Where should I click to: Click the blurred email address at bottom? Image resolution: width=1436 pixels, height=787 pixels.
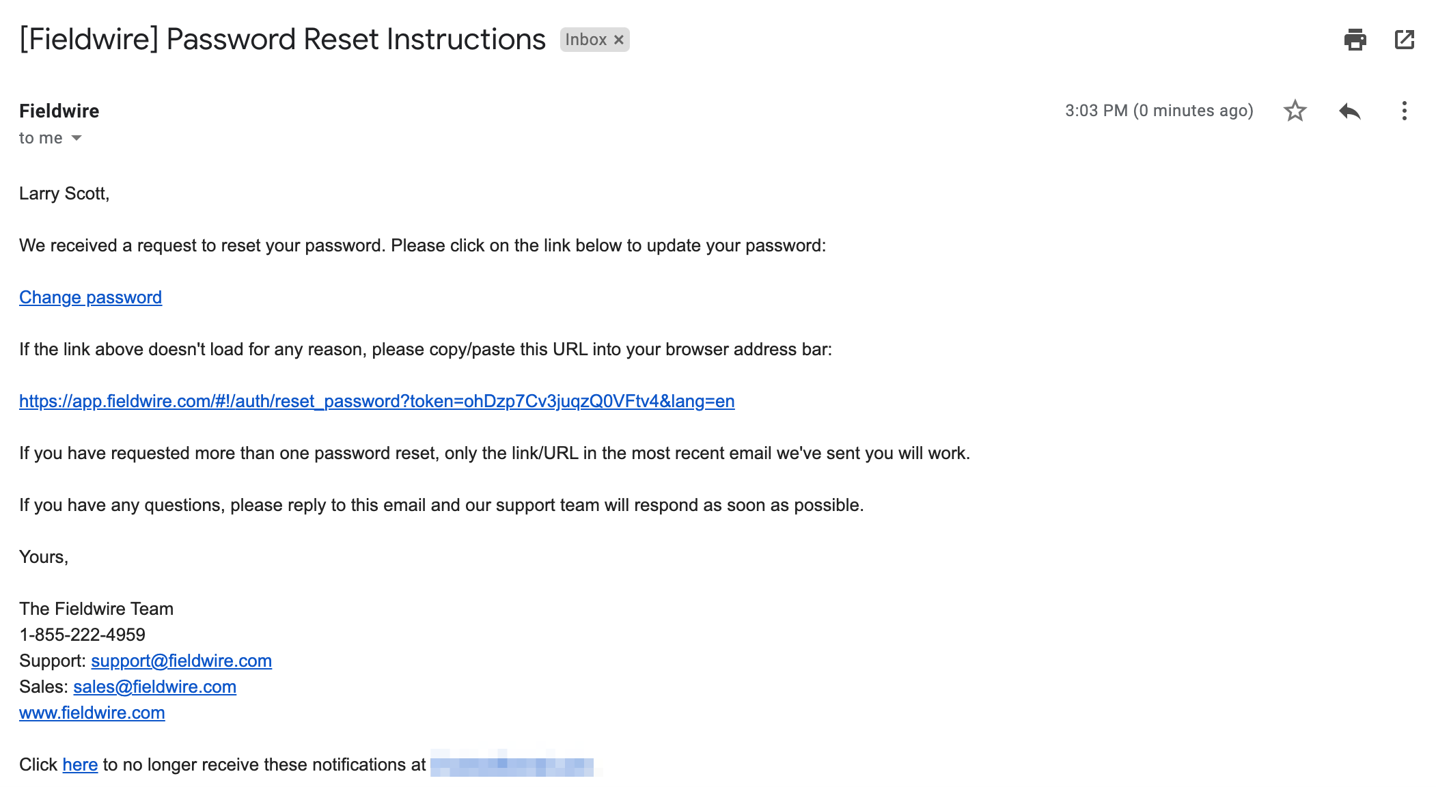[x=512, y=764]
